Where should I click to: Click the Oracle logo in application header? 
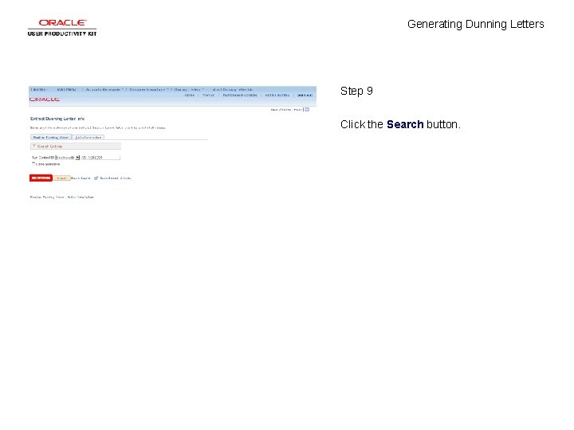[x=45, y=100]
